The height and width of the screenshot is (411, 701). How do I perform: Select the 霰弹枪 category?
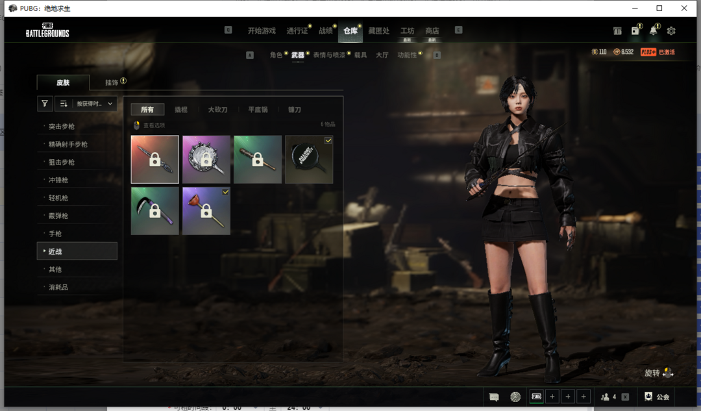coord(77,216)
